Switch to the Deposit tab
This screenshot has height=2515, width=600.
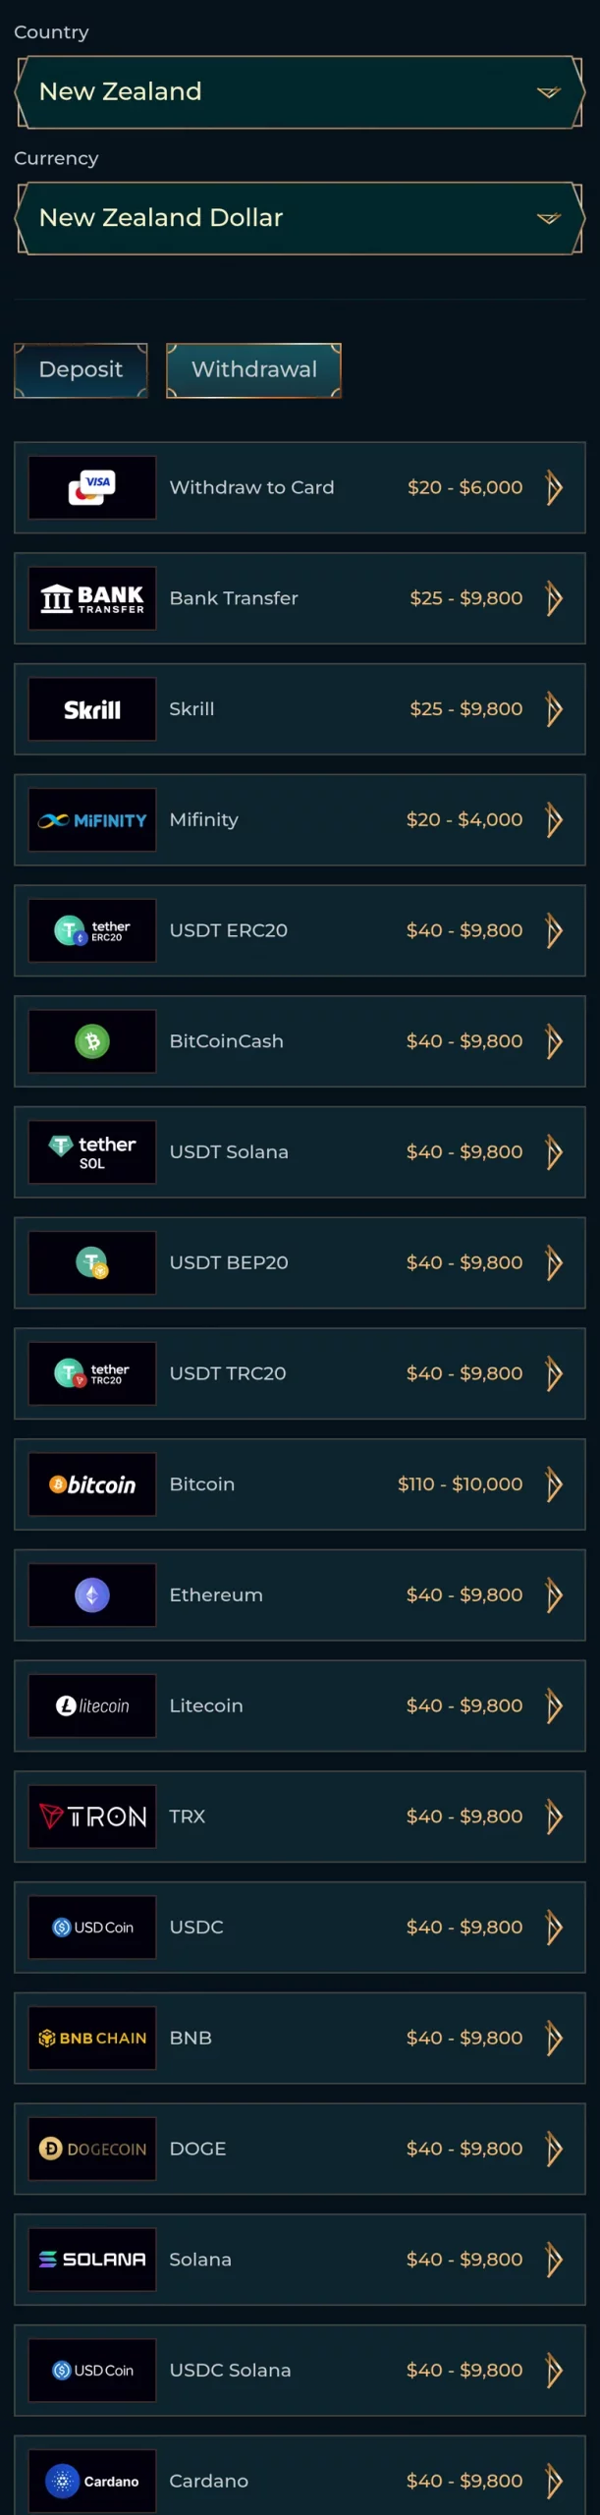click(81, 370)
